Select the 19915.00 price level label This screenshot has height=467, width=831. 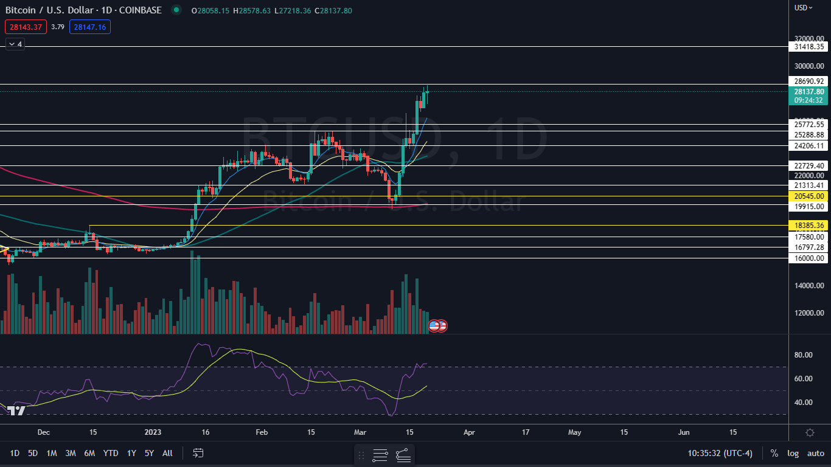[x=809, y=206]
